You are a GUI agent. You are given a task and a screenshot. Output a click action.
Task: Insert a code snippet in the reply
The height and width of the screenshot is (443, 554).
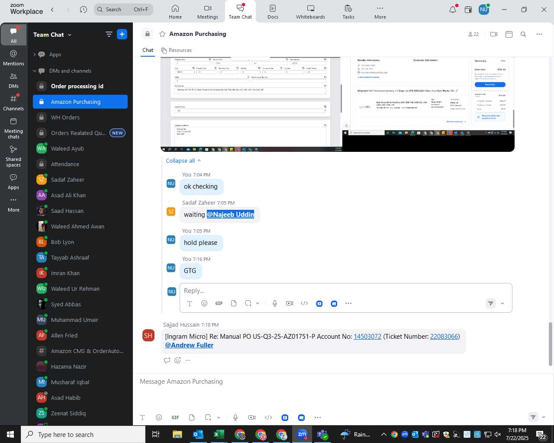304,303
